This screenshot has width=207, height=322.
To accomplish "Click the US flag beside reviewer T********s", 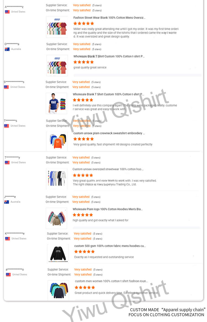I will coord(7,126).
